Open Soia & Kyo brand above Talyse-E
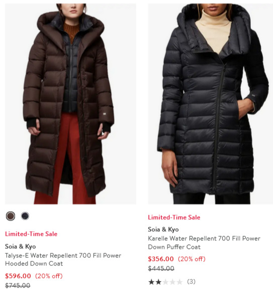The height and width of the screenshot is (290, 273). [x=21, y=246]
